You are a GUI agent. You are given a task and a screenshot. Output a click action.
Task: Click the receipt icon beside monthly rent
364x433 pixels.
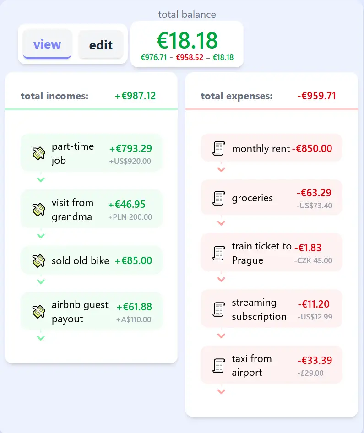[x=219, y=148]
